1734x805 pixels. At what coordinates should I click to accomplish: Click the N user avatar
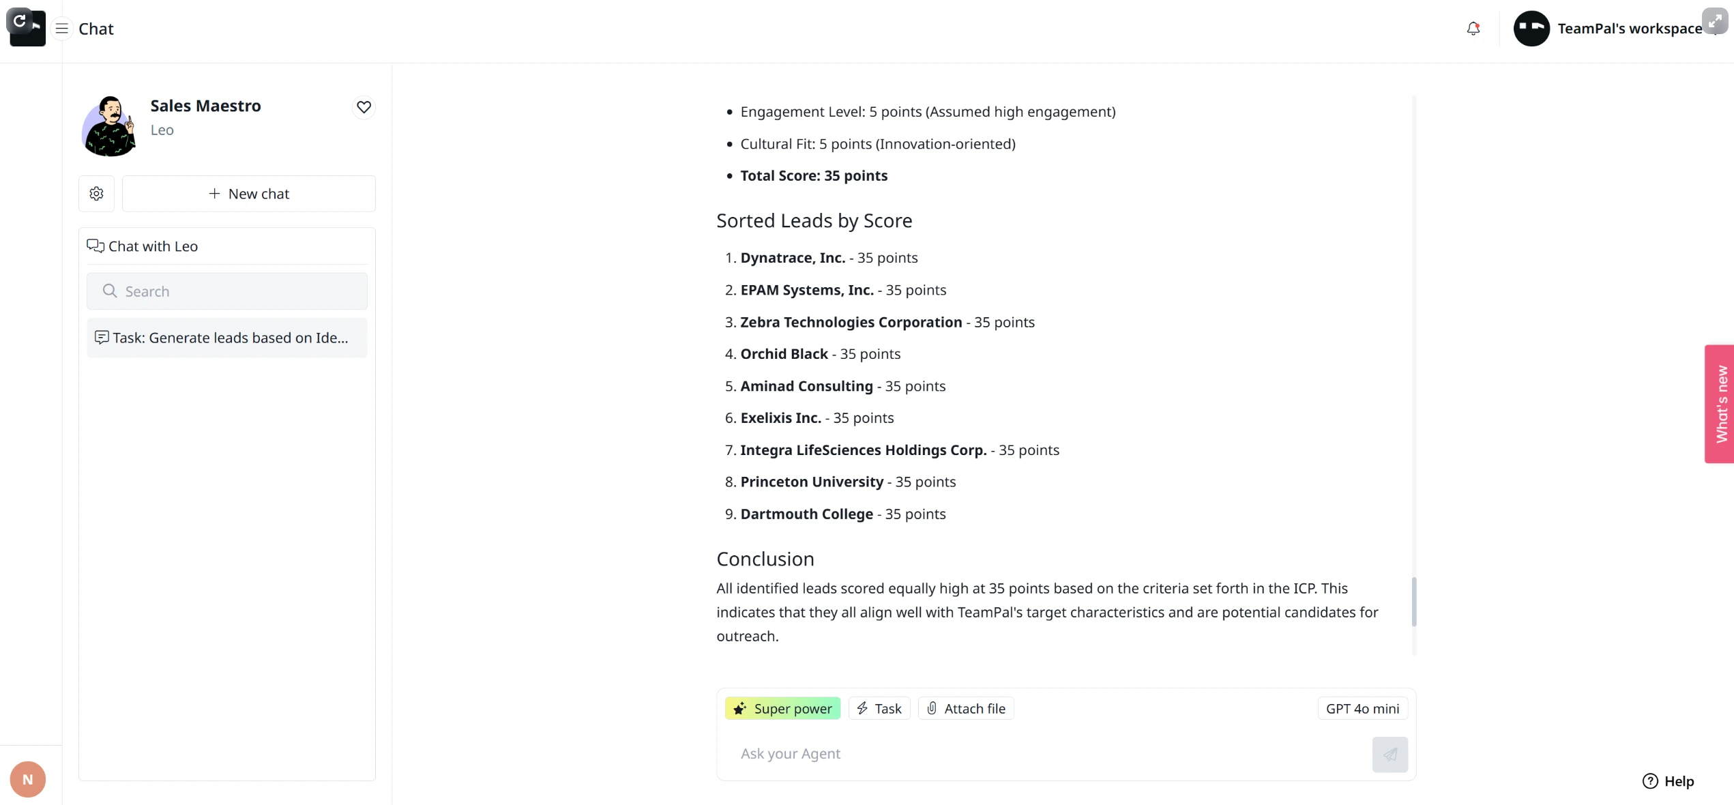pyautogui.click(x=28, y=779)
